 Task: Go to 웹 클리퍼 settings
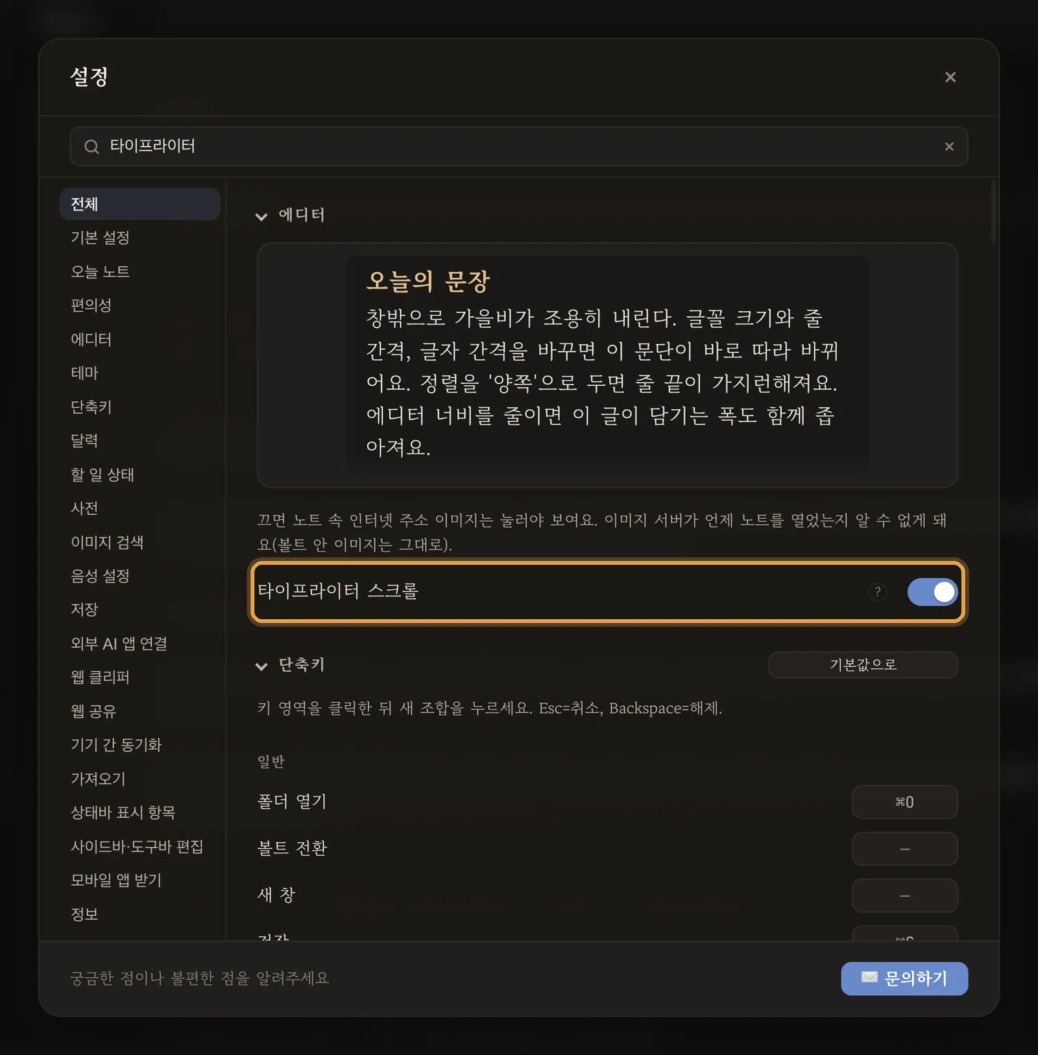[x=139, y=677]
